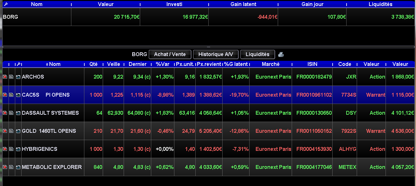The height and width of the screenshot is (186, 416).
Task: Select METABOLIC EXPLORER position
Action: (x=52, y=167)
